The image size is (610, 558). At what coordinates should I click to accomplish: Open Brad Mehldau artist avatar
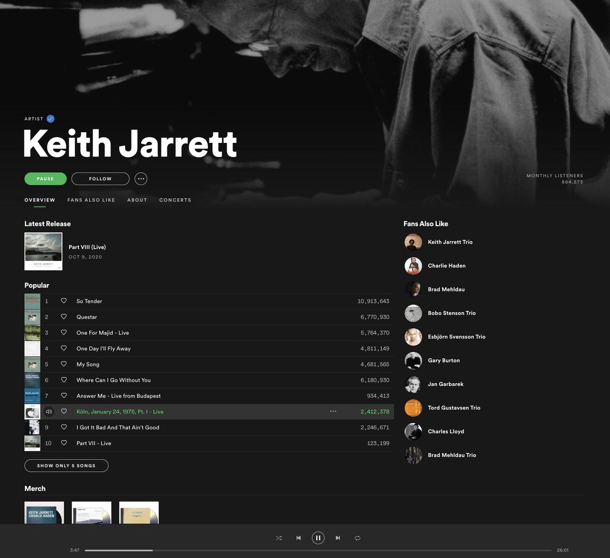[413, 290]
